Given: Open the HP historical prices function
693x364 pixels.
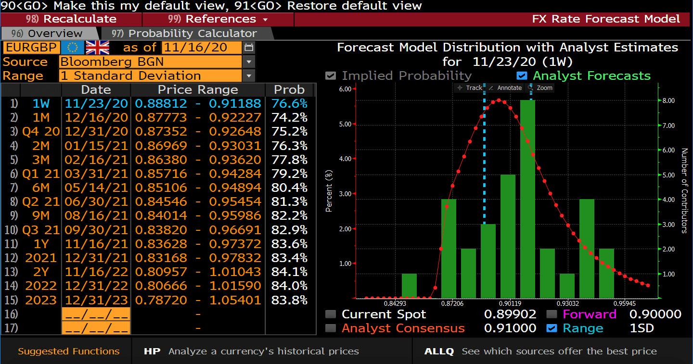Looking at the screenshot, I should tap(251, 351).
